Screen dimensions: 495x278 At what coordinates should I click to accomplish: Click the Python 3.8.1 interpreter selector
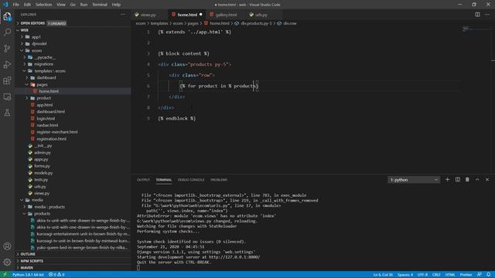28,275
